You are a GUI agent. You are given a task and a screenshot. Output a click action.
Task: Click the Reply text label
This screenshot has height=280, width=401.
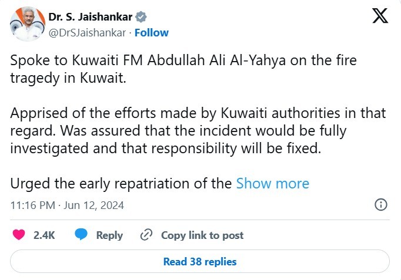[109, 235]
